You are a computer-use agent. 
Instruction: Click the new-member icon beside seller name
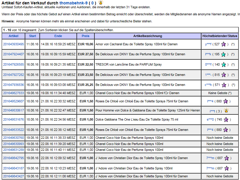[101, 2]
